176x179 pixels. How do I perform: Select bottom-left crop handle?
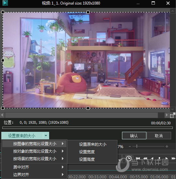click(3, 108)
